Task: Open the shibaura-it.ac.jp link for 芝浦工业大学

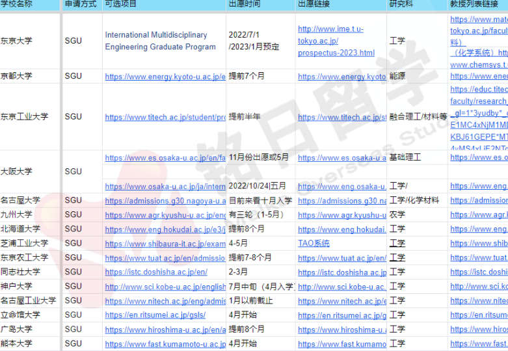Action: (x=165, y=243)
